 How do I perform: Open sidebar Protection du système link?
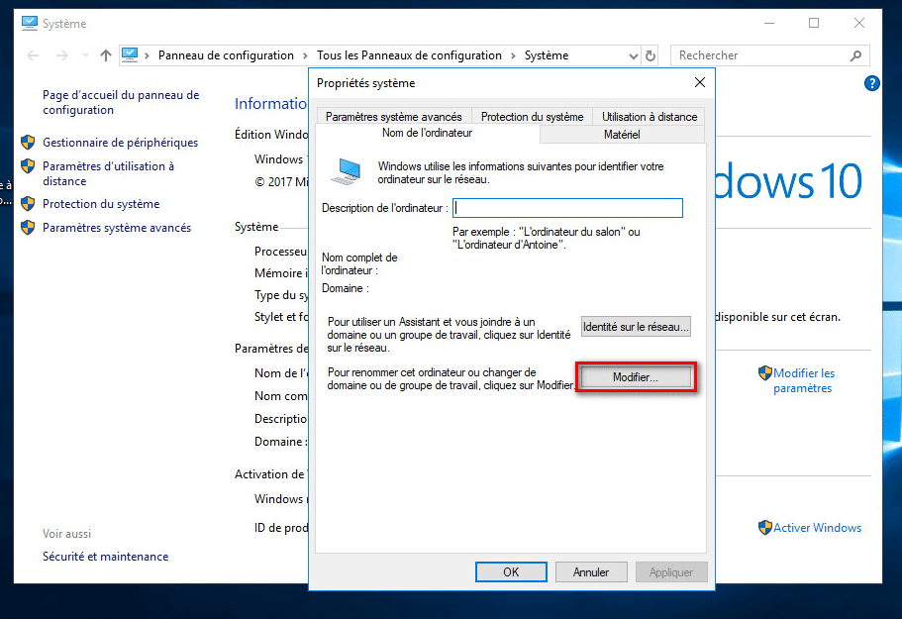click(x=101, y=204)
